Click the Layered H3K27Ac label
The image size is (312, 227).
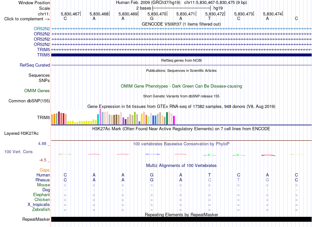click(x=21, y=134)
